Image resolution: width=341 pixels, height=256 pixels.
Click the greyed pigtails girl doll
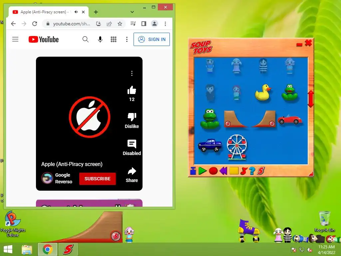pyautogui.click(x=236, y=65)
